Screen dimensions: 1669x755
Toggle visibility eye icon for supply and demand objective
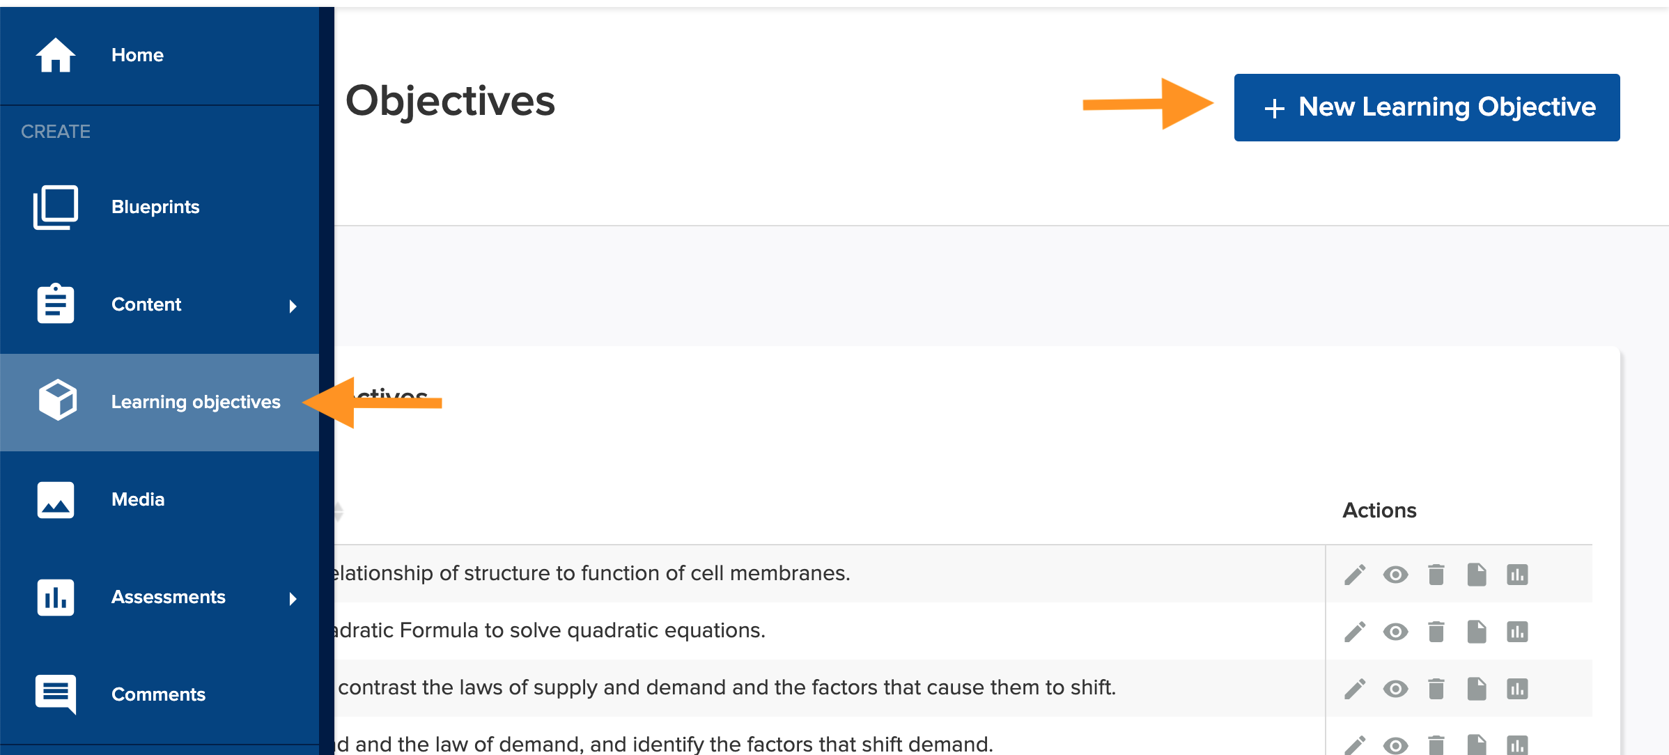(1397, 688)
